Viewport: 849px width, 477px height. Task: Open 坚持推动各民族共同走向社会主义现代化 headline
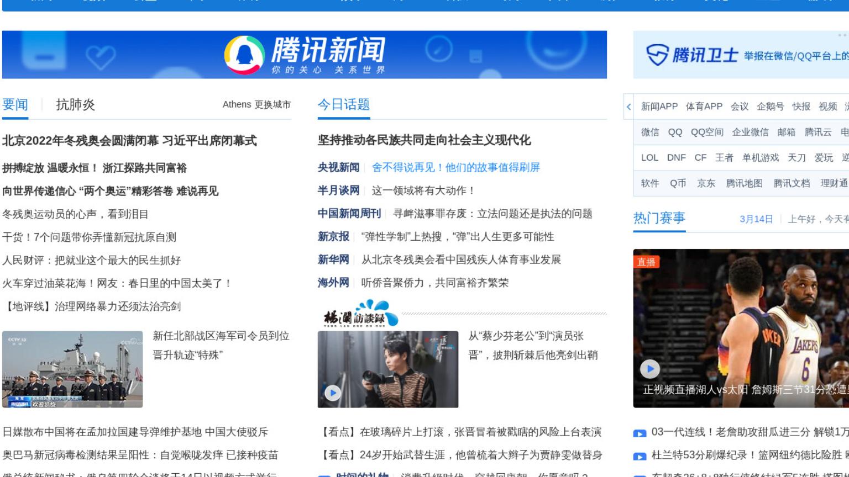tap(424, 140)
